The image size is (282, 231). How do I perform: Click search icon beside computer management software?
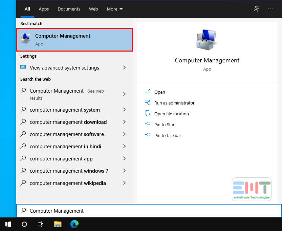[23, 134]
